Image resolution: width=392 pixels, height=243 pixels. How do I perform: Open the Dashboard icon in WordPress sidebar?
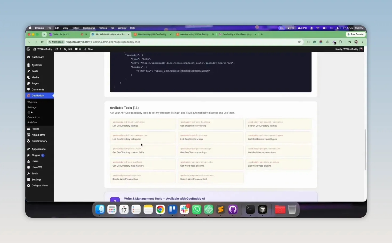(x=29, y=57)
